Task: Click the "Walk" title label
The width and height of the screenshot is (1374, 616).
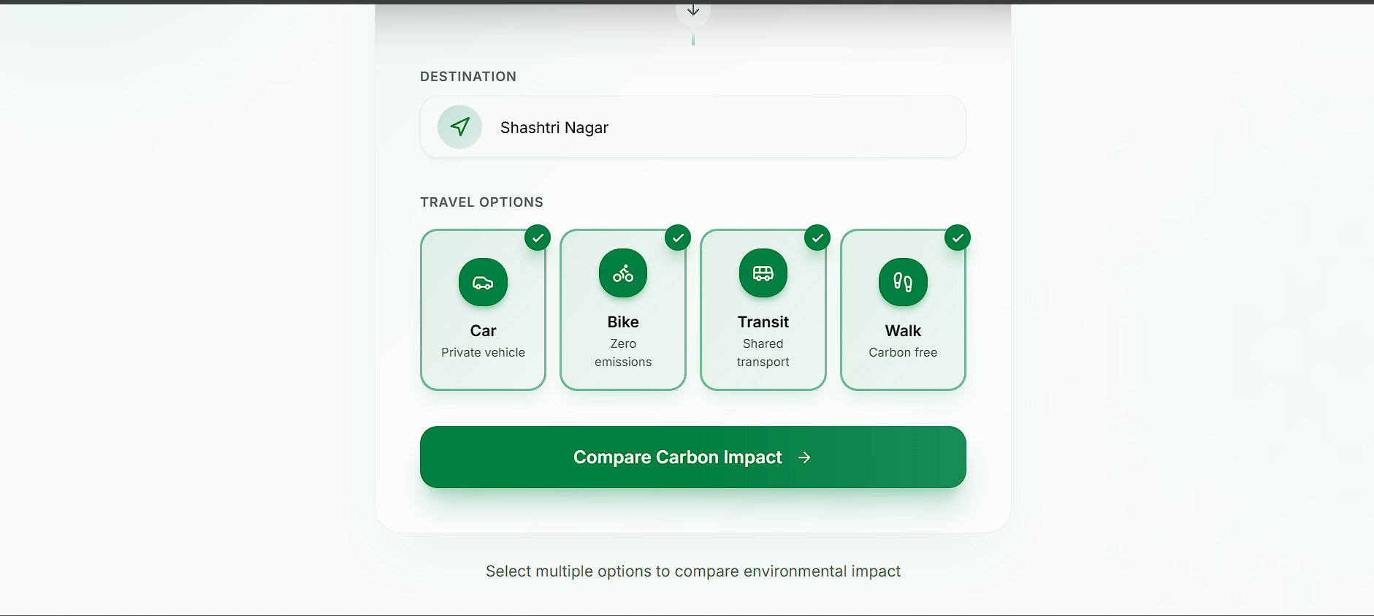Action: [x=903, y=331]
